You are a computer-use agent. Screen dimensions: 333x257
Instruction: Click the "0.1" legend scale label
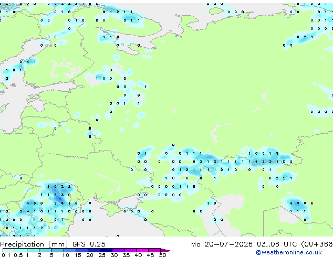click(6, 255)
